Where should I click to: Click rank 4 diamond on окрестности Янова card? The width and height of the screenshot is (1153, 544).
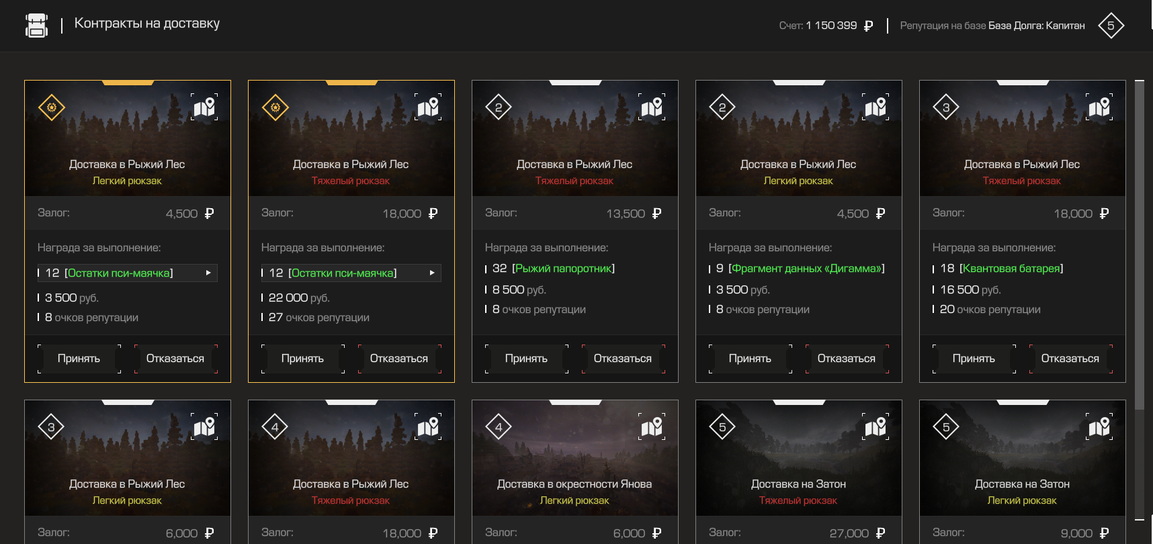[x=499, y=427]
